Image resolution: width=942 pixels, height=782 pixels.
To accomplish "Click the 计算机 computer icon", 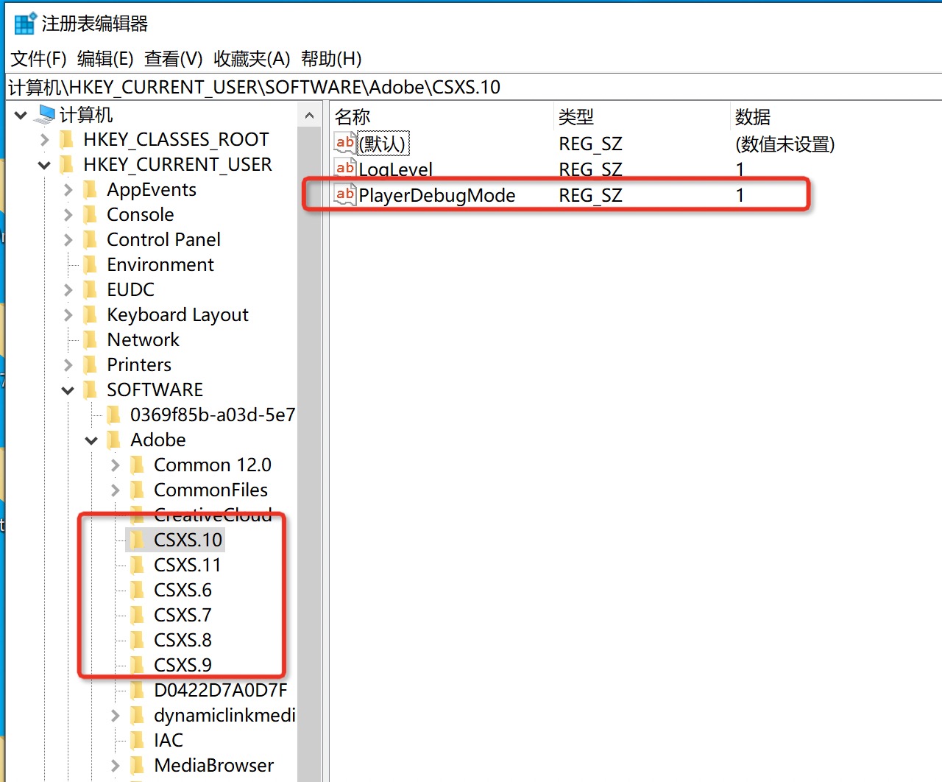I will click(46, 114).
